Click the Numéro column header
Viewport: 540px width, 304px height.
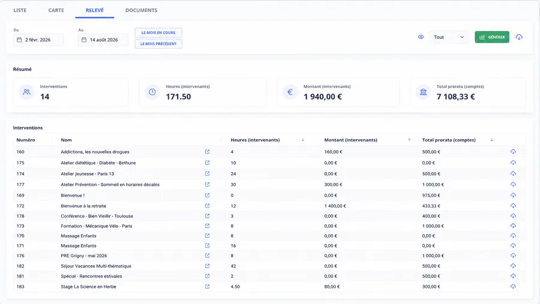point(26,140)
